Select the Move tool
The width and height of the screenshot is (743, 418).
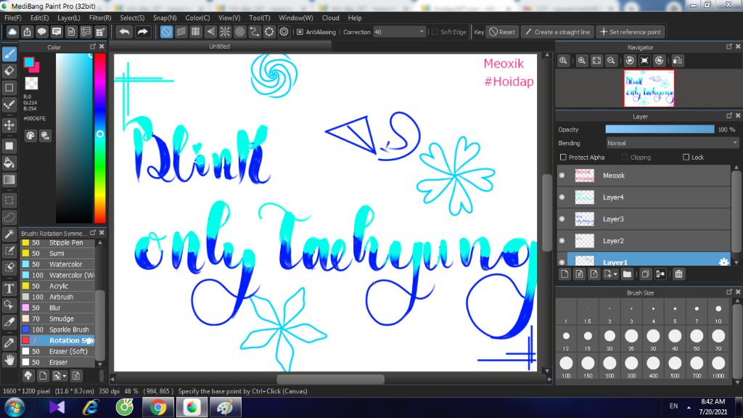pyautogui.click(x=9, y=125)
